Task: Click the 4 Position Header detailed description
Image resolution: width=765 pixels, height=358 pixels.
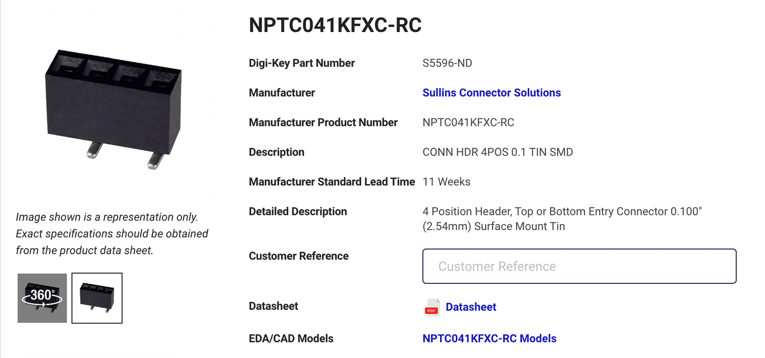Action: [562, 219]
